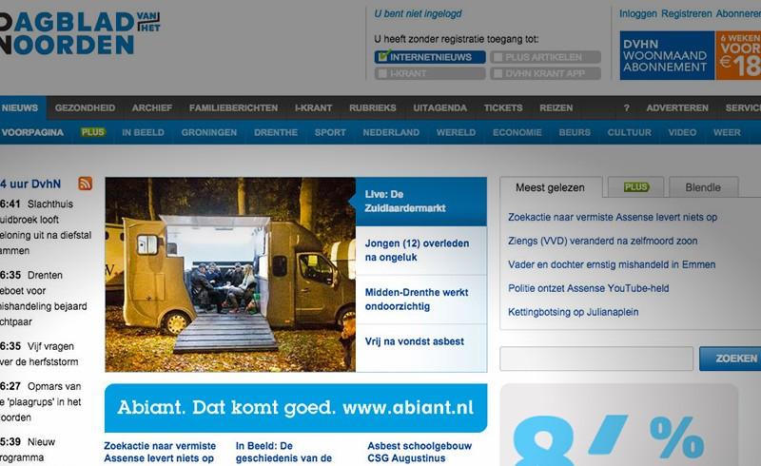761x466 pixels.
Task: Toggle the INTERNETNIEUWS checkbox
Action: coord(383,57)
